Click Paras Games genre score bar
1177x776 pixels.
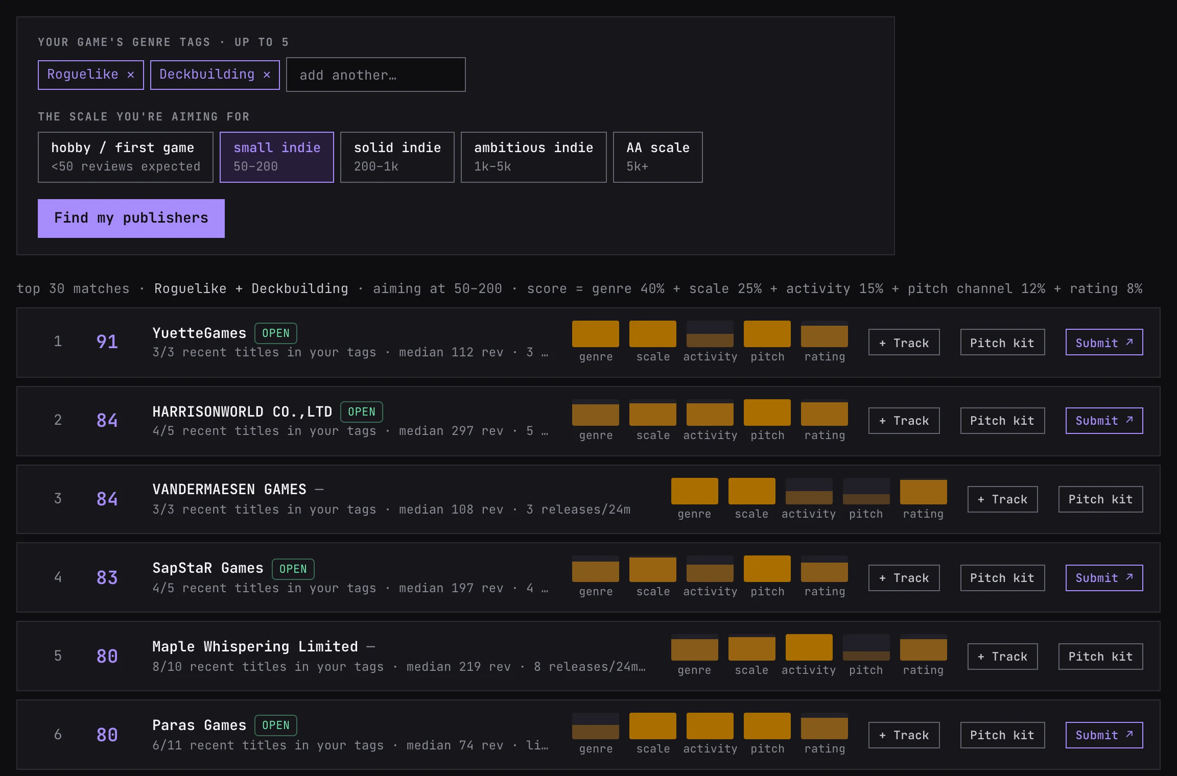coord(596,726)
